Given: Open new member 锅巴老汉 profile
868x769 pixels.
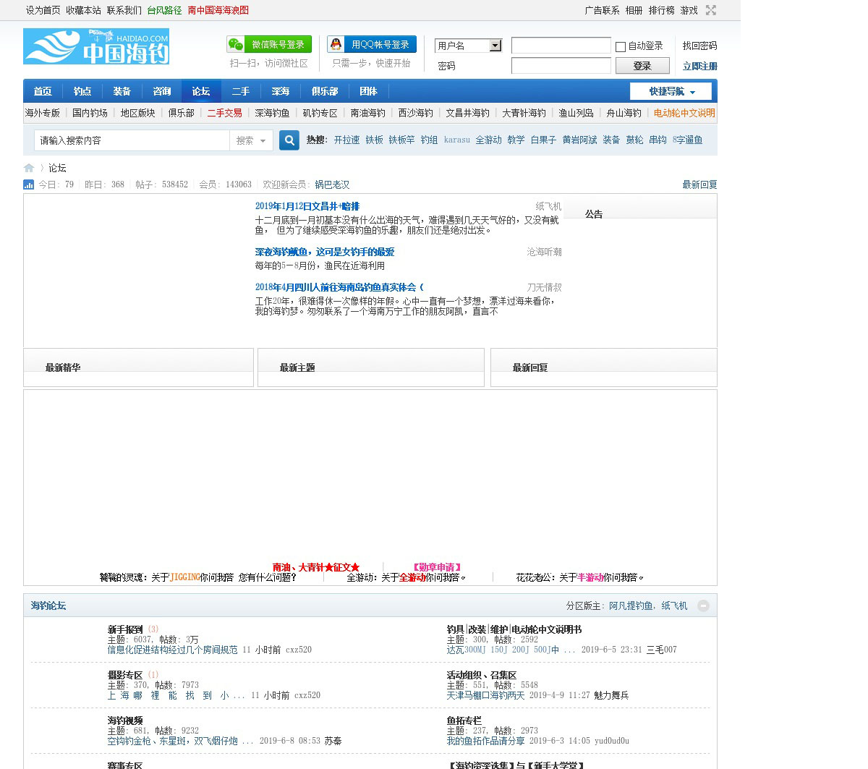Looking at the screenshot, I should (x=332, y=184).
